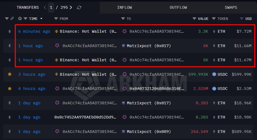Viewport: 257px width, 140px height.
Task: Select the 2.525M value cell
Action: point(201,89)
